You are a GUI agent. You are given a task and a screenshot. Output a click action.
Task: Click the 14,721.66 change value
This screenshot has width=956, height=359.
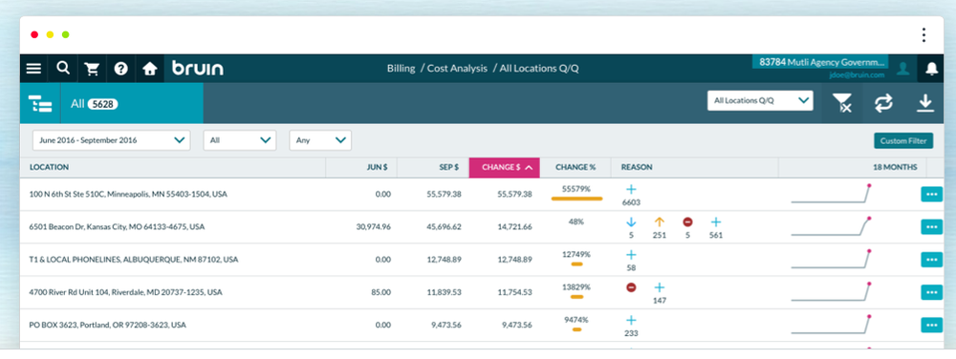tap(514, 227)
